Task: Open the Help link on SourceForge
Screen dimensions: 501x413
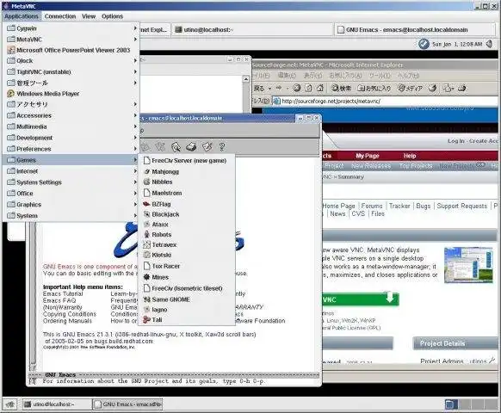Action: (410, 156)
